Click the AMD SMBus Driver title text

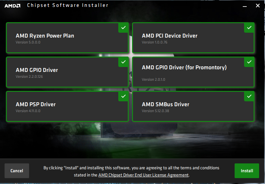click(x=165, y=104)
